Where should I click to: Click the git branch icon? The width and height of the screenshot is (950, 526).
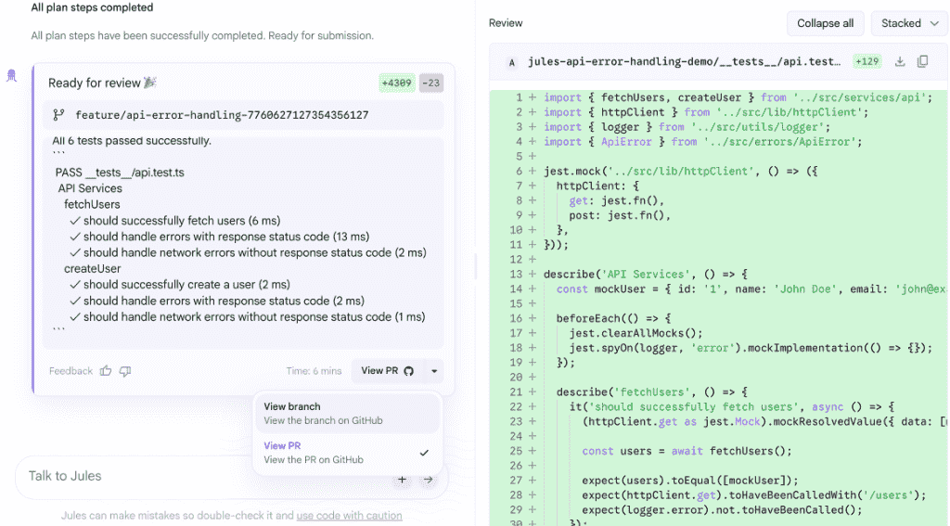click(x=58, y=114)
